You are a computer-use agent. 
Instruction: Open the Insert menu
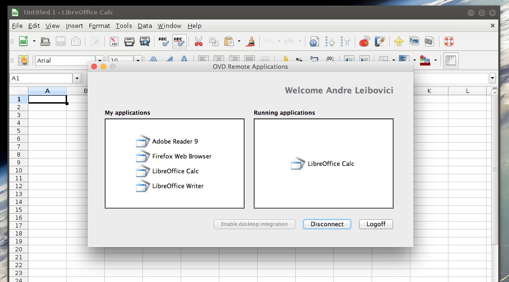click(x=75, y=26)
